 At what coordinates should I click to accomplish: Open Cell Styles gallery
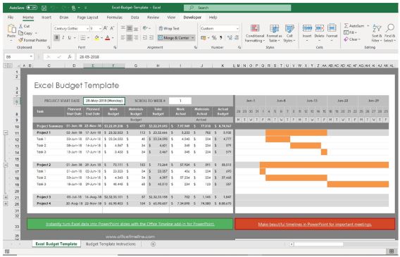[289, 33]
